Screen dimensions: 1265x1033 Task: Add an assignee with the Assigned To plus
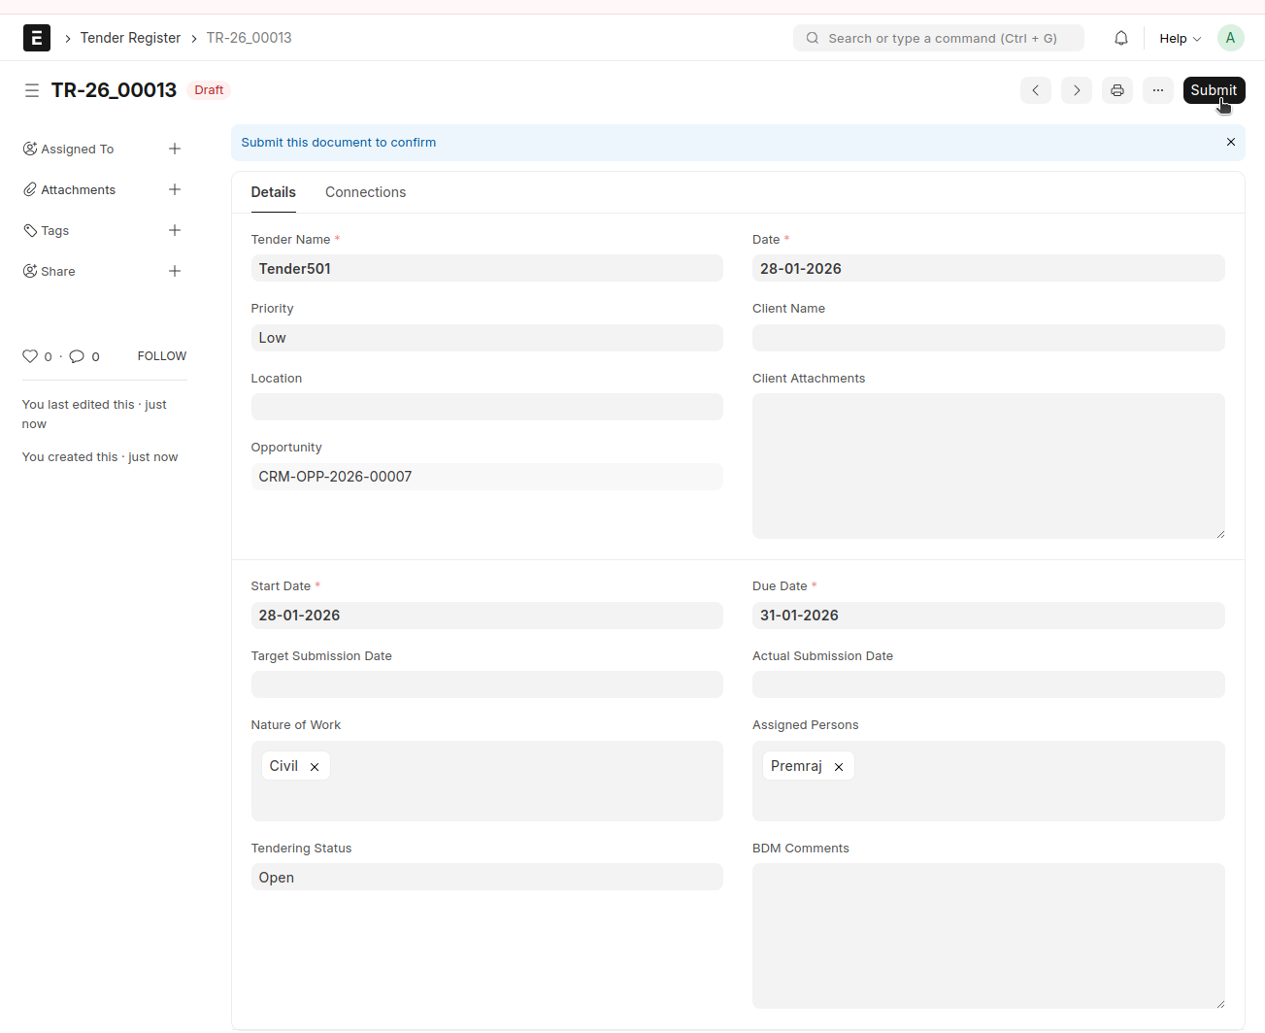click(175, 149)
